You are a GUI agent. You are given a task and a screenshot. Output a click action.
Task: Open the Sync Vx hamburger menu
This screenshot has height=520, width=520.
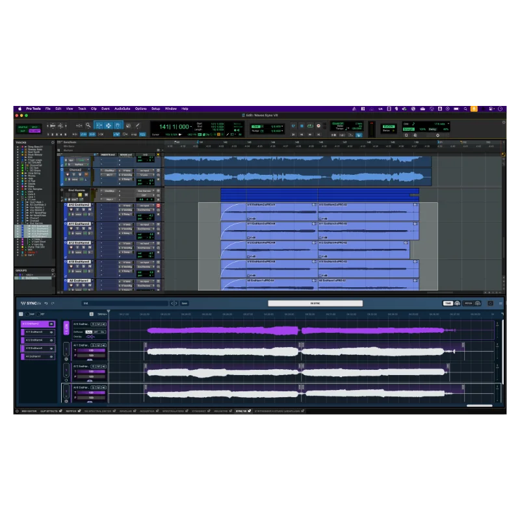point(500,303)
